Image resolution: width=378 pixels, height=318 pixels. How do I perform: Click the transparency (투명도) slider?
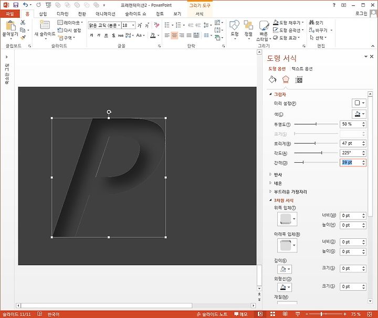pyautogui.click(x=316, y=124)
